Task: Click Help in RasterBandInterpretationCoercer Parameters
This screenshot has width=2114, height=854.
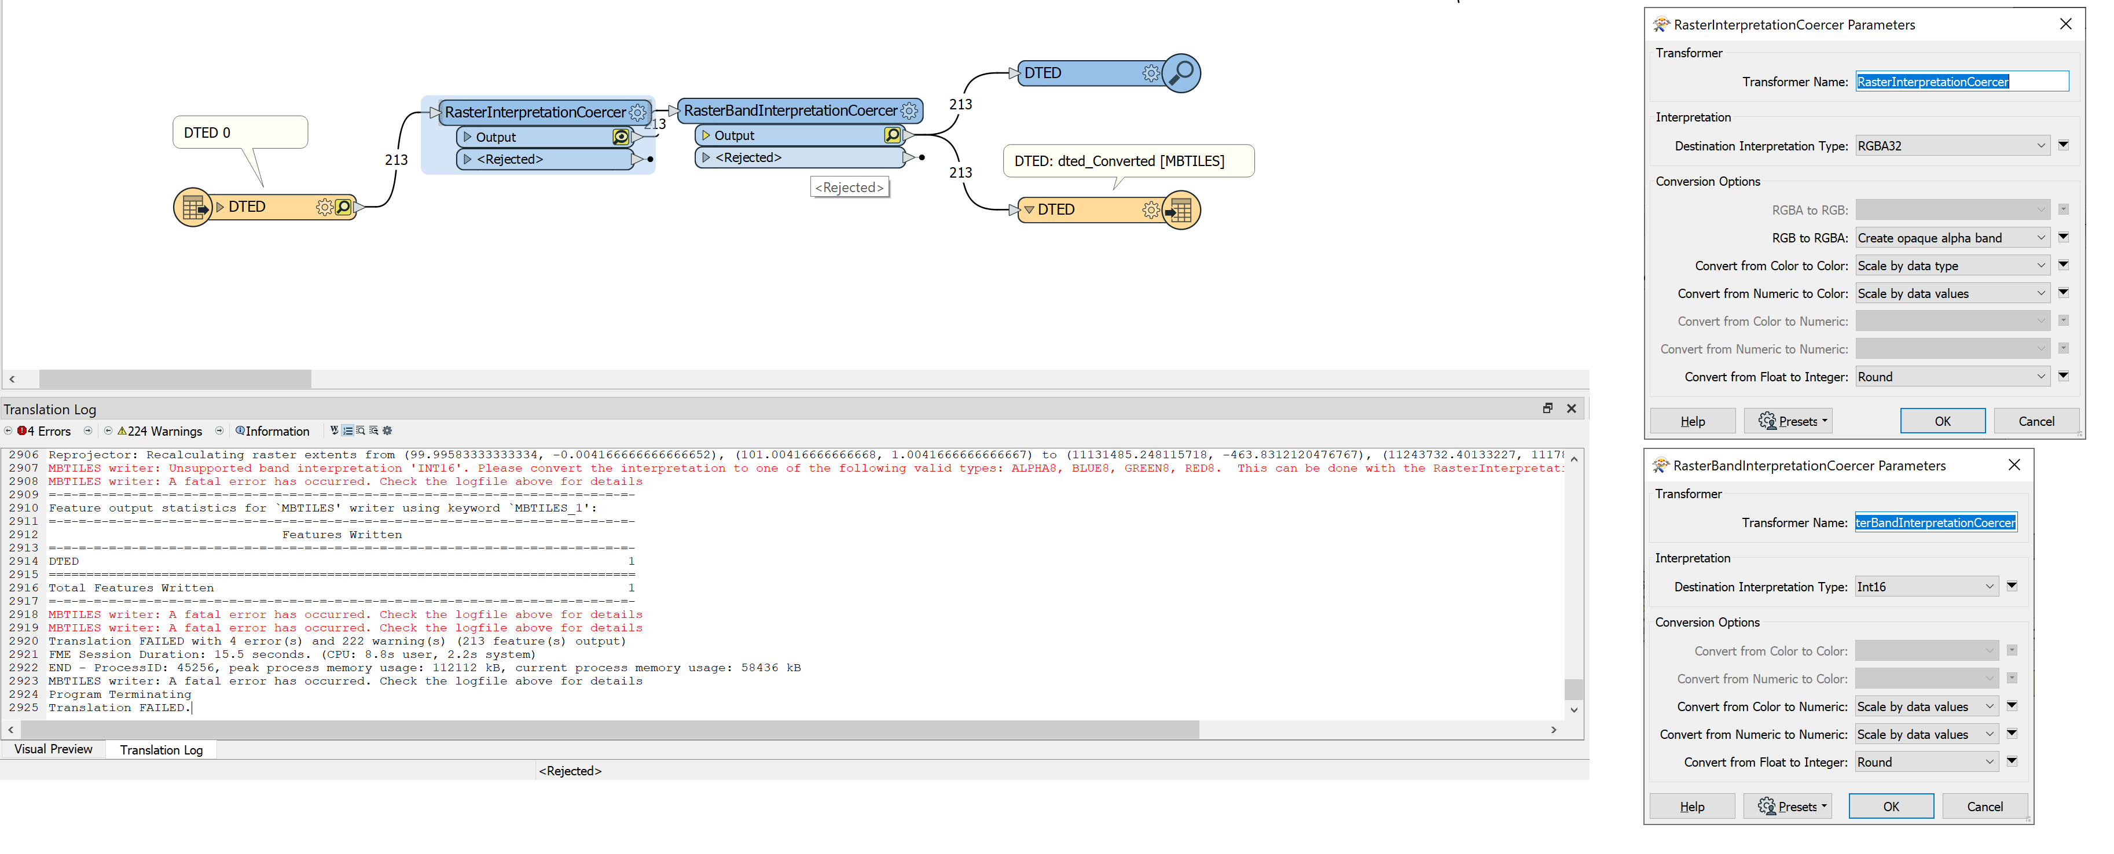Action: [x=1691, y=807]
